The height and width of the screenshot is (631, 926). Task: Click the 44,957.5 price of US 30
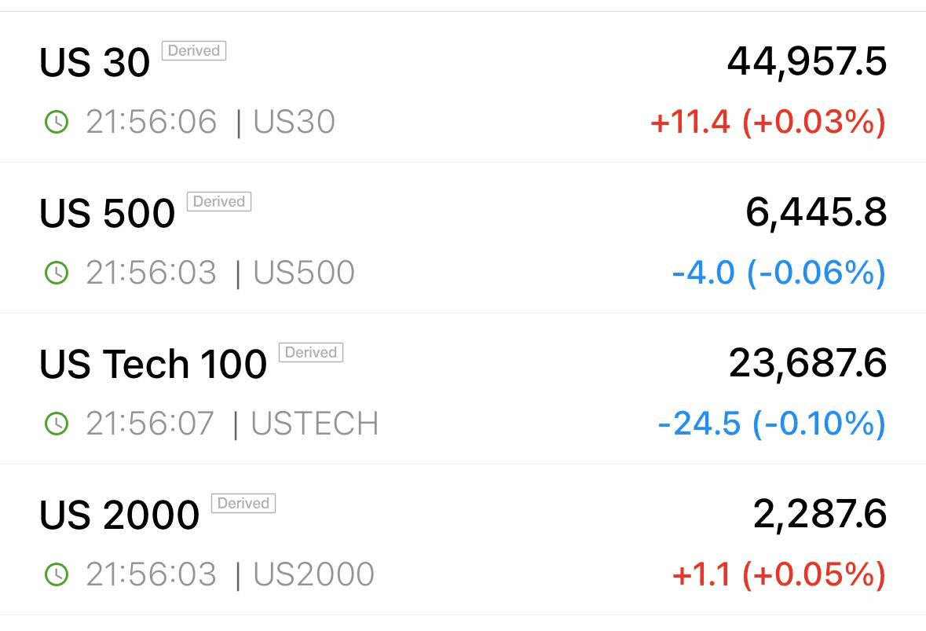(x=807, y=61)
